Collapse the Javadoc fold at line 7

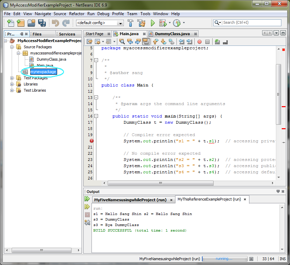(96, 60)
